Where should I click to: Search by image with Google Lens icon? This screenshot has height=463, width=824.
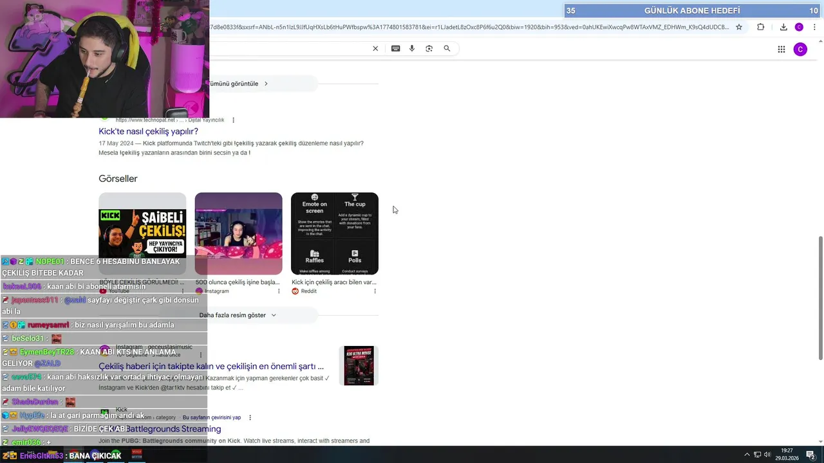[x=429, y=48]
